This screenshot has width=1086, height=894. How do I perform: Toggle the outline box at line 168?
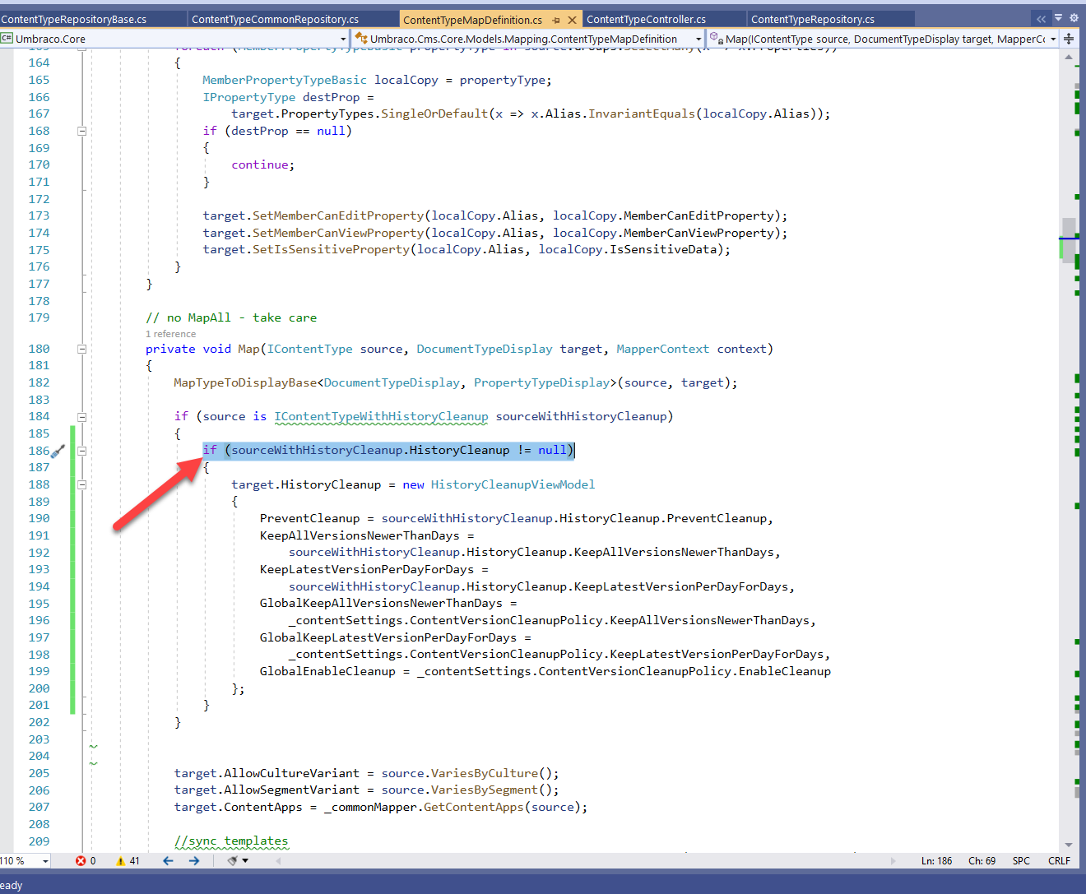81,130
